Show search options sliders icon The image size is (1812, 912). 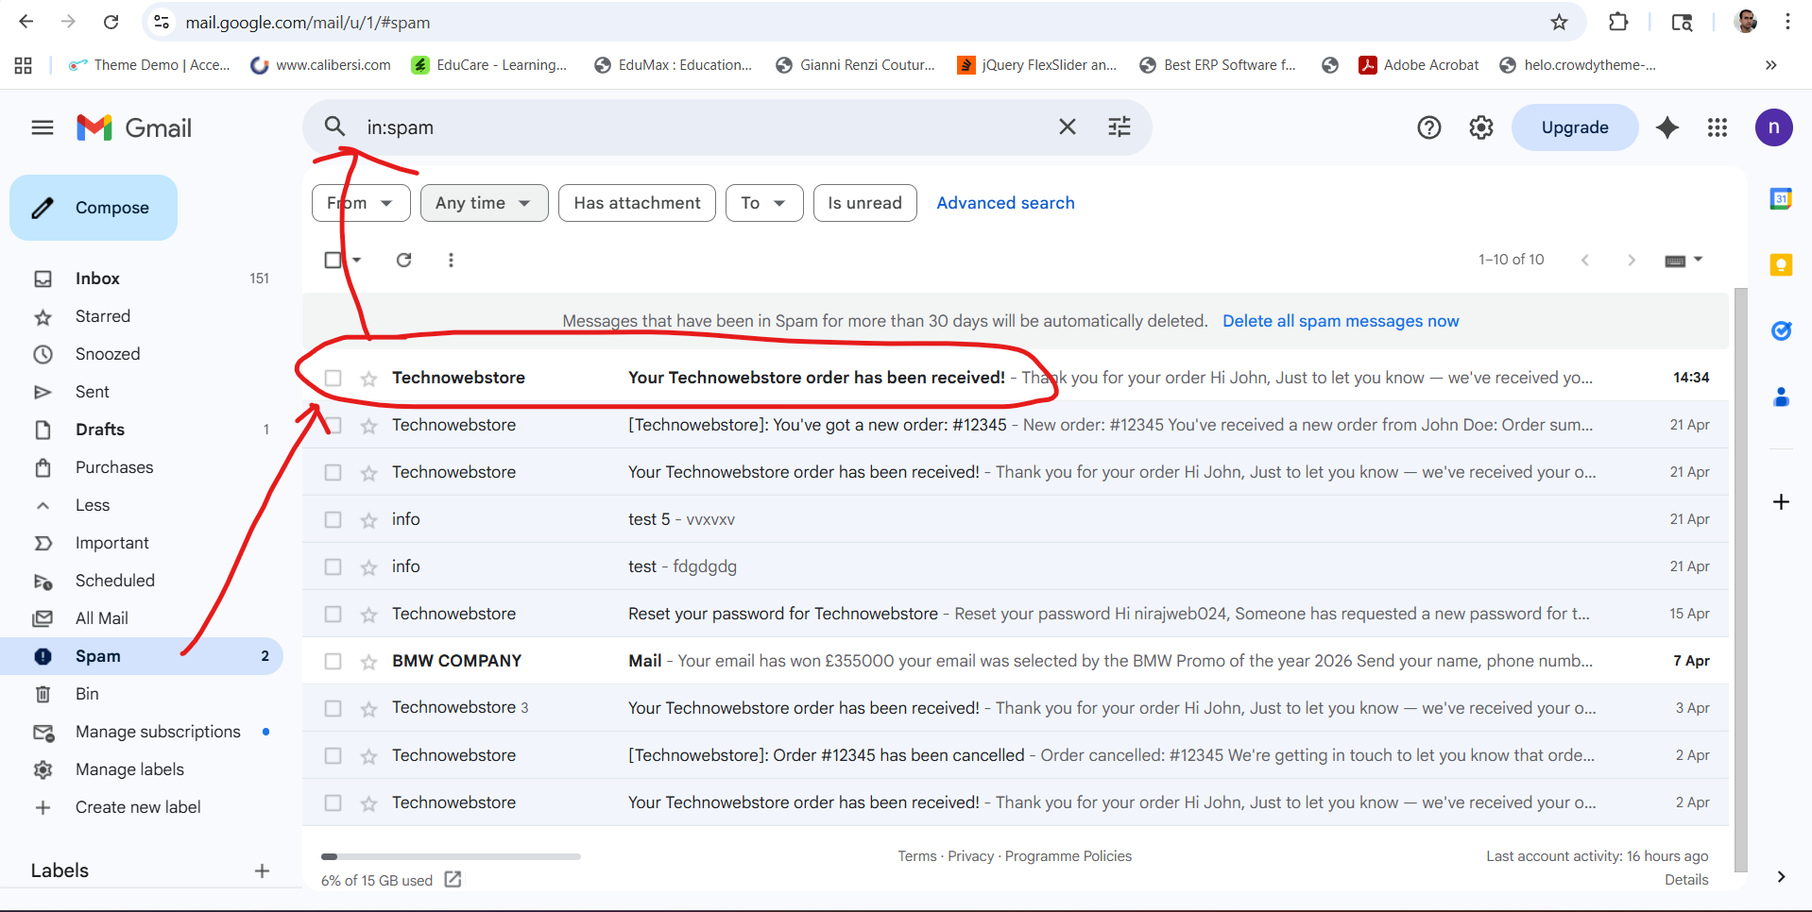click(x=1119, y=127)
